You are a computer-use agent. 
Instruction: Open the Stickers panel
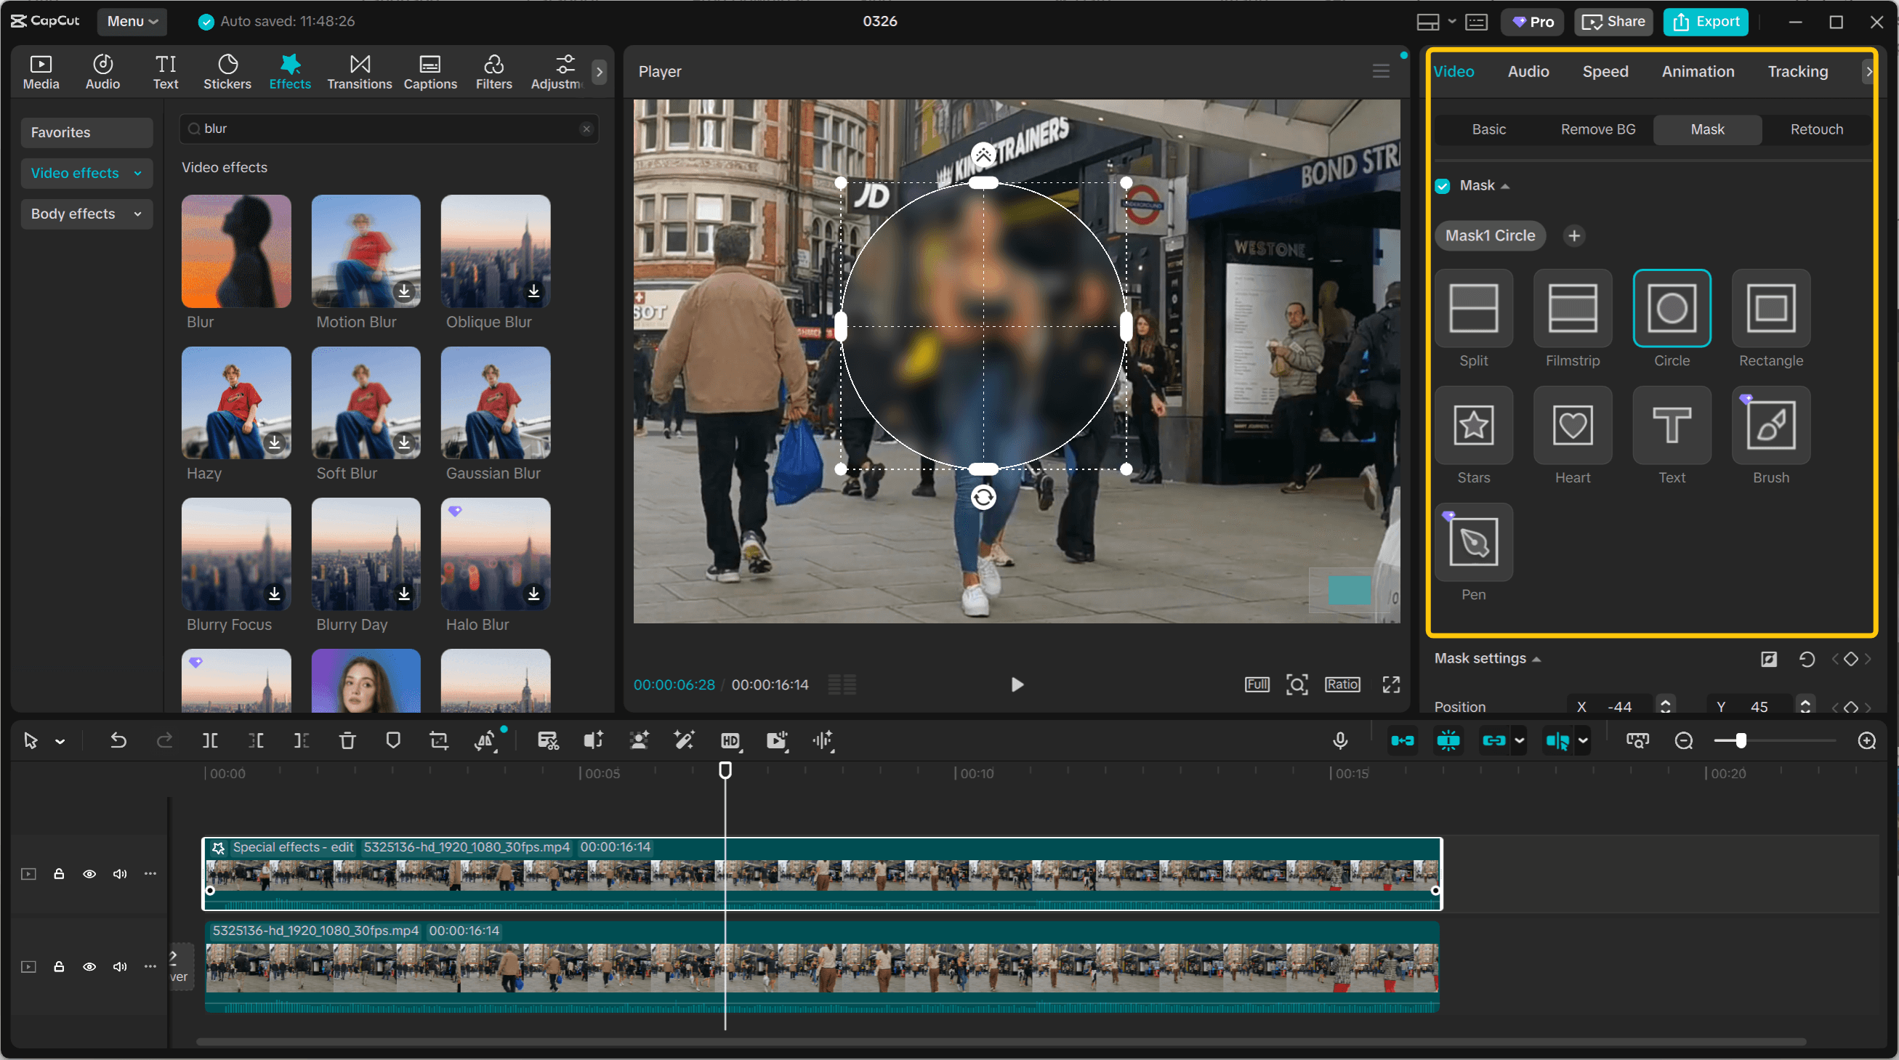click(227, 71)
